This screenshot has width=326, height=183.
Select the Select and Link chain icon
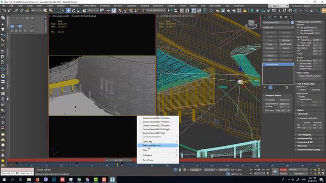point(16,11)
